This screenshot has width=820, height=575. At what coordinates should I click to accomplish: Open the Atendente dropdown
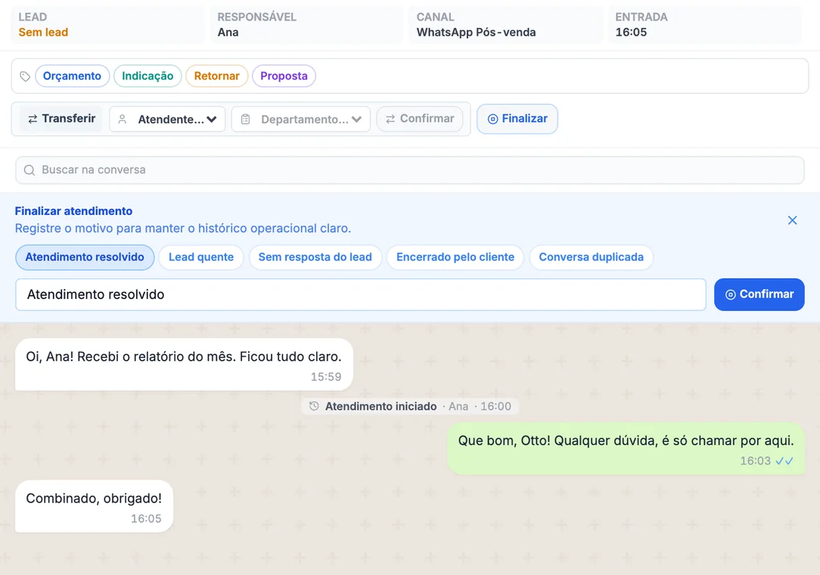167,120
